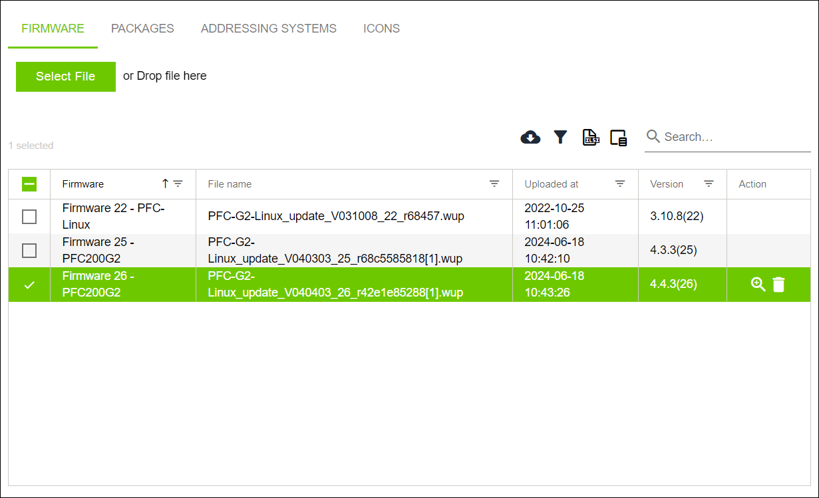The image size is (819, 498).
Task: Open filter menu for Uploaded at column
Action: (620, 184)
